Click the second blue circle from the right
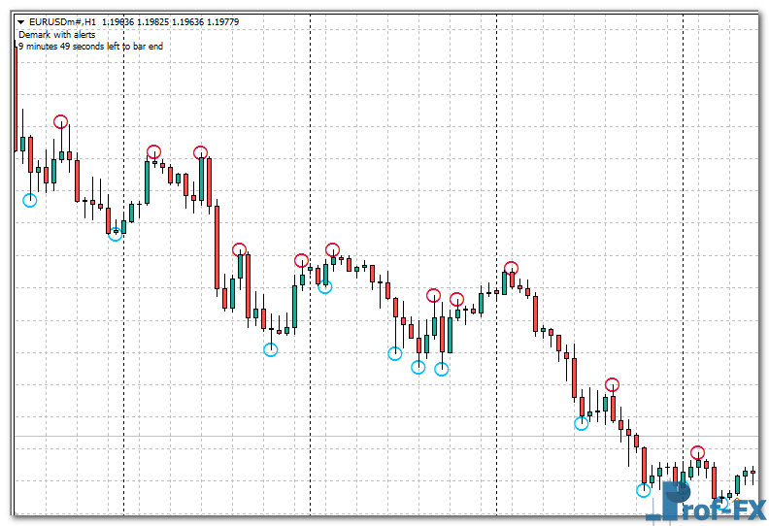The image size is (769, 526). [581, 422]
